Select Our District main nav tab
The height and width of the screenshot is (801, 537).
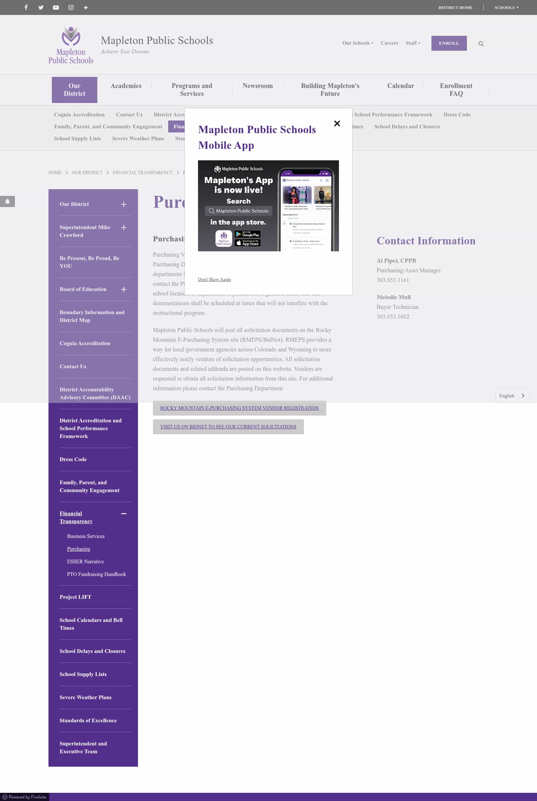pos(75,90)
